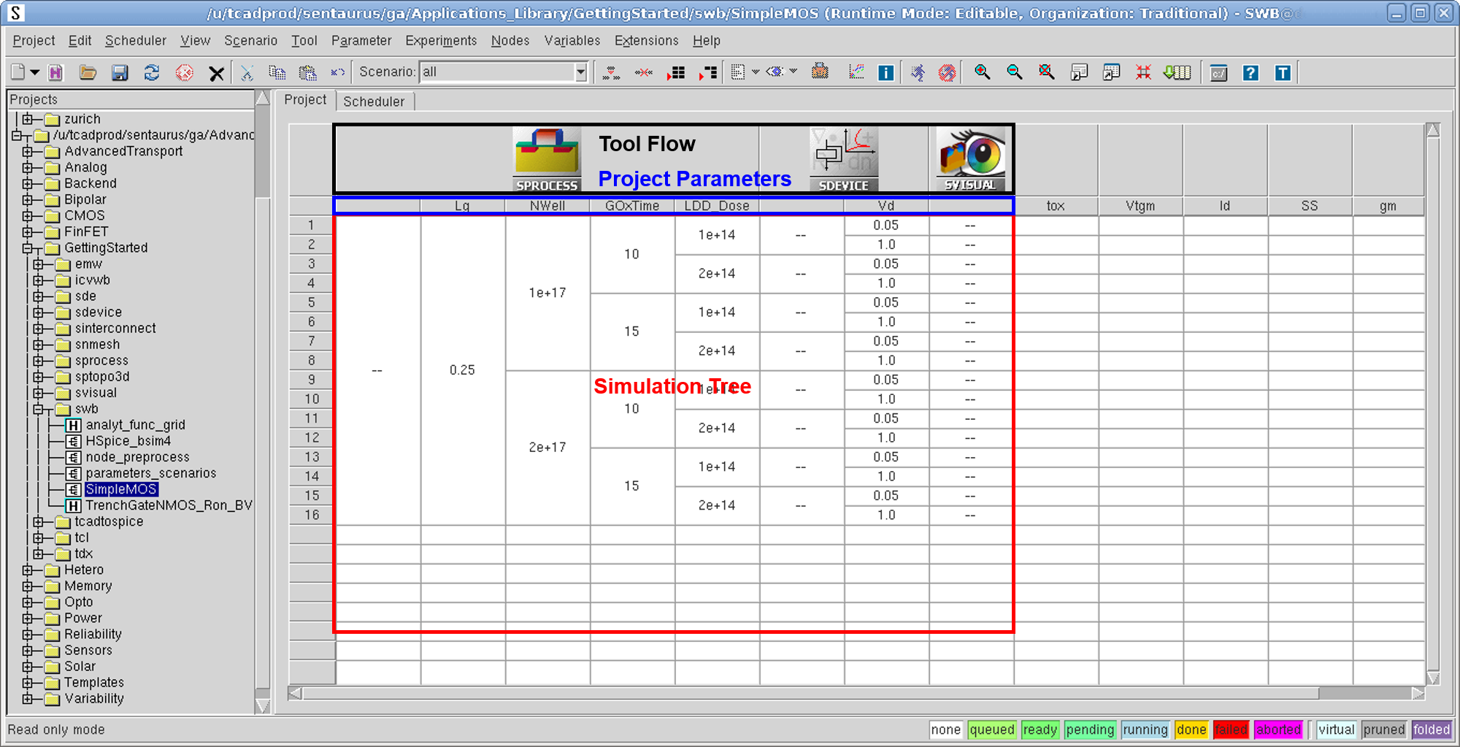Click the green arrow table import icon
Image resolution: width=1460 pixels, height=747 pixels.
(x=1177, y=72)
